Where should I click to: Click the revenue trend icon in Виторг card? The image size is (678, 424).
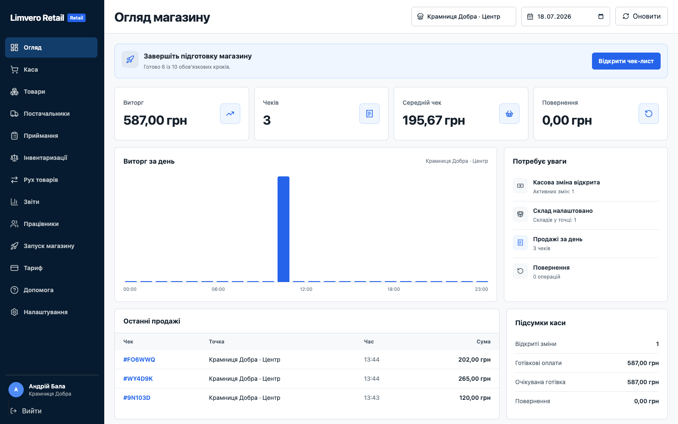click(x=230, y=114)
